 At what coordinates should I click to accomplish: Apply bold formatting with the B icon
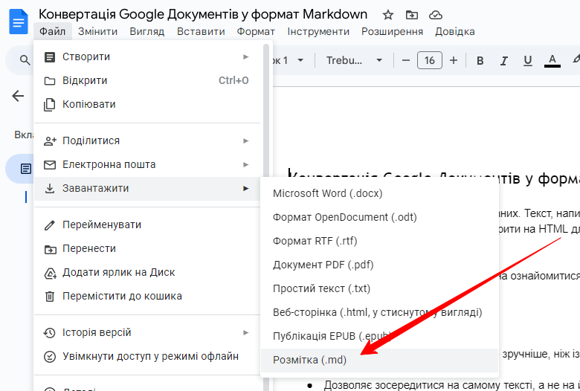pos(480,61)
